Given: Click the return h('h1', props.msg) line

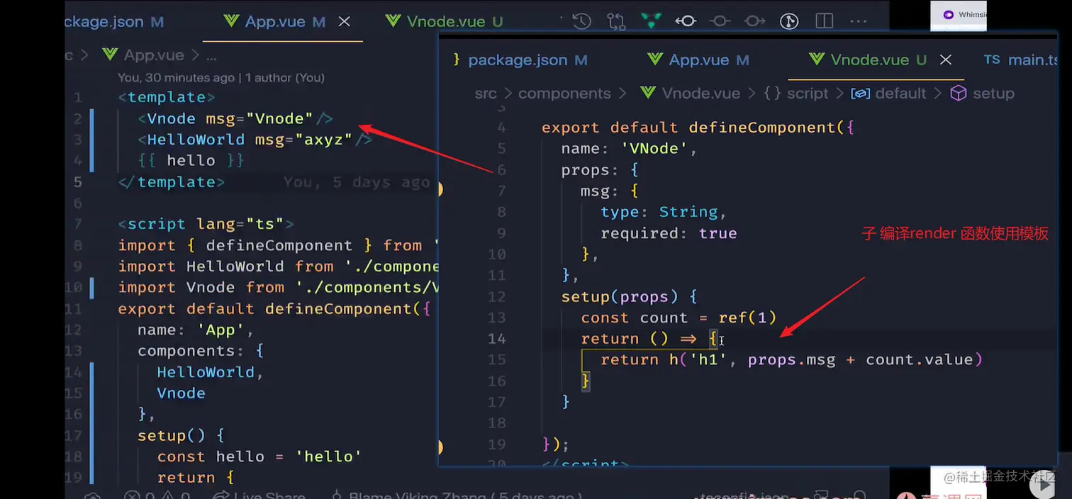Looking at the screenshot, I should (792, 360).
